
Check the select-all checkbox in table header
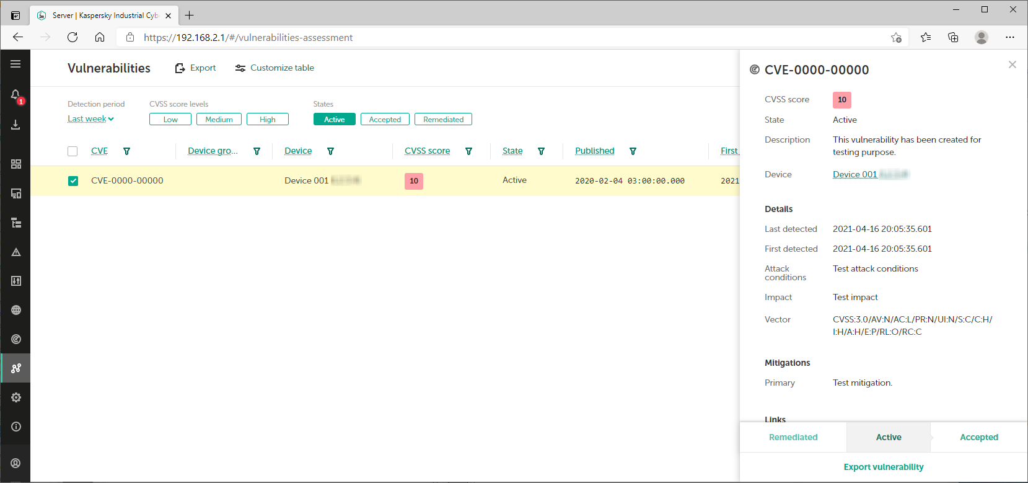pyautogui.click(x=72, y=151)
